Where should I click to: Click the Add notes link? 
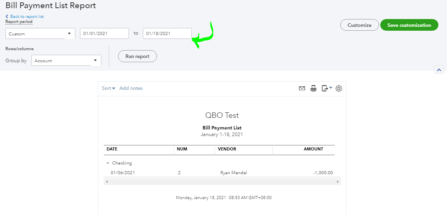pyautogui.click(x=131, y=88)
